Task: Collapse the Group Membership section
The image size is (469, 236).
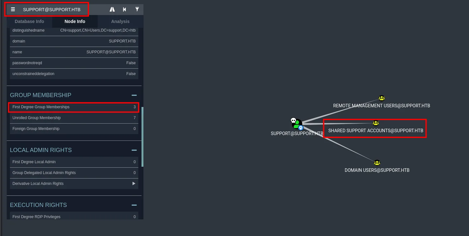Action: tap(134, 95)
